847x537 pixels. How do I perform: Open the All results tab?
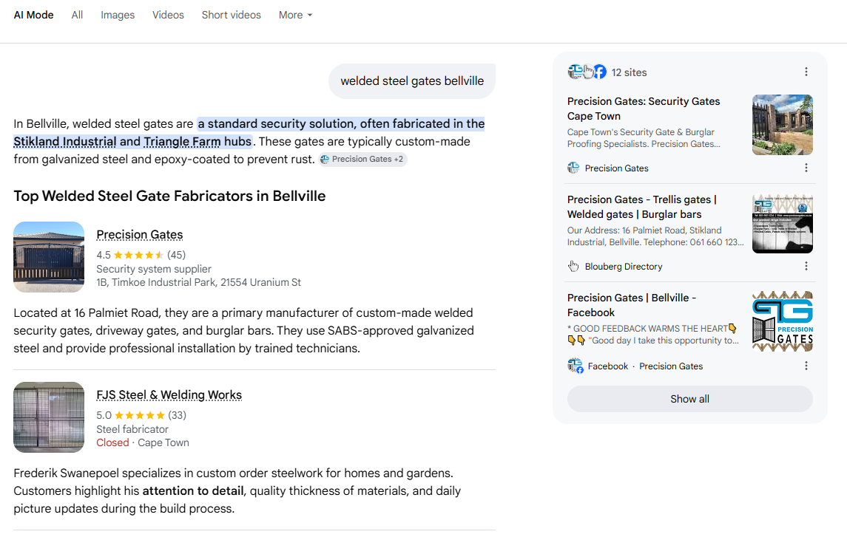(77, 15)
